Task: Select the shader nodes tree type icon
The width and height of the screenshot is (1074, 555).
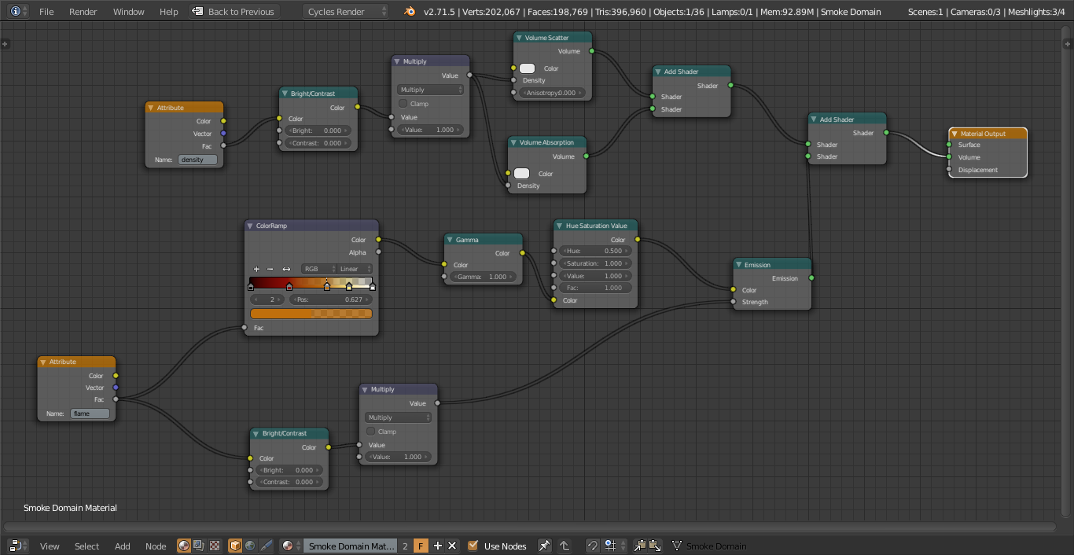Action: [184, 546]
